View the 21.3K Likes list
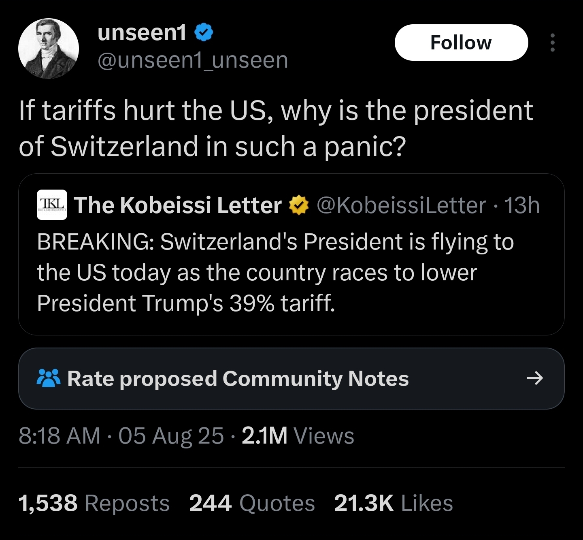This screenshot has height=540, width=583. [x=393, y=503]
